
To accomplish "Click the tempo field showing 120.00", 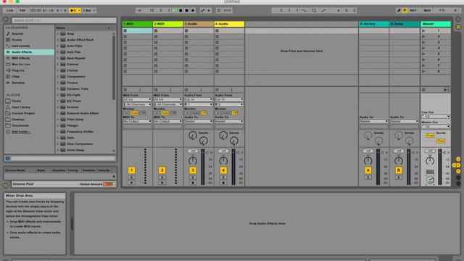I will pyautogui.click(x=35, y=10).
